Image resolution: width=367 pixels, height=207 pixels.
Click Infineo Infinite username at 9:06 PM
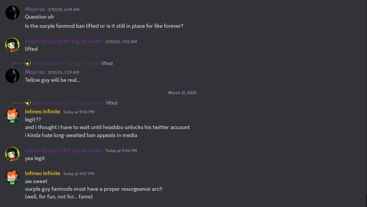(x=42, y=112)
